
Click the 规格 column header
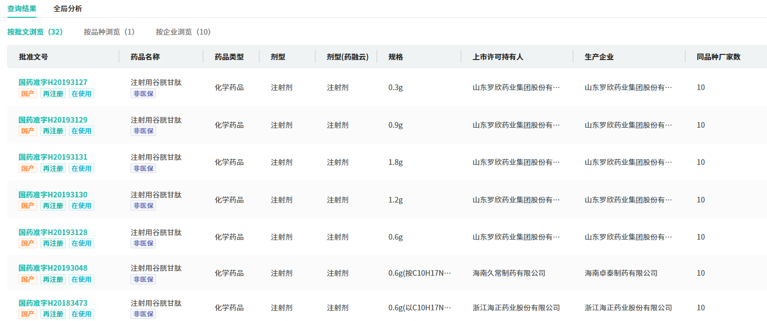coord(395,57)
